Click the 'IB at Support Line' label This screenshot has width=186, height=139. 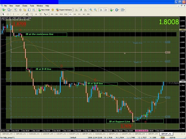pyautogui.click(x=120, y=122)
